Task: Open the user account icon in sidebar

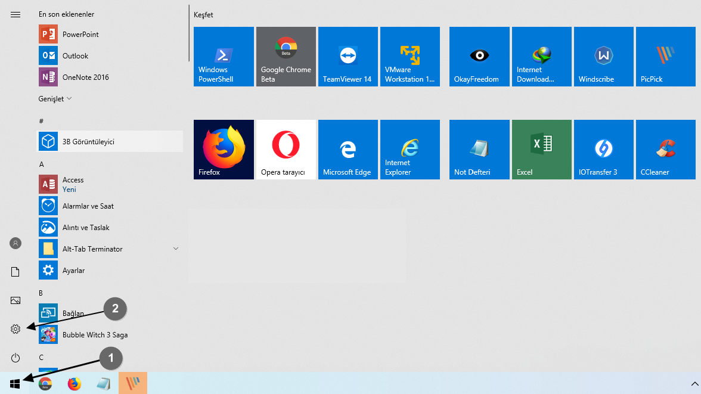Action: coord(15,243)
